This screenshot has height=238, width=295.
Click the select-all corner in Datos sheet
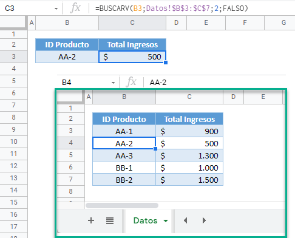(x=71, y=97)
